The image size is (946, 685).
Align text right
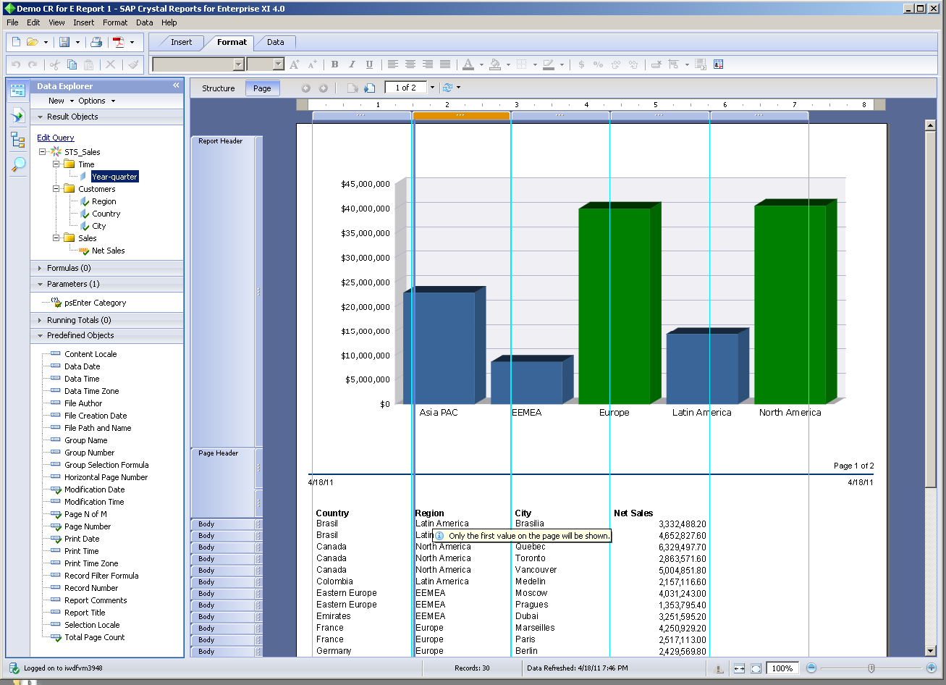pos(428,64)
